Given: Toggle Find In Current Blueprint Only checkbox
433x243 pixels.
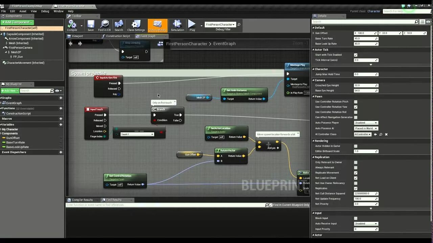Looking at the screenshot, I should tap(271, 205).
